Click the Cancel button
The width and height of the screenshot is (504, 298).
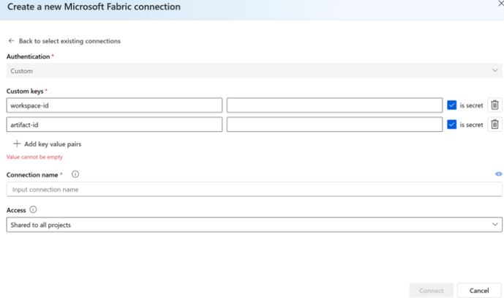[479, 290]
